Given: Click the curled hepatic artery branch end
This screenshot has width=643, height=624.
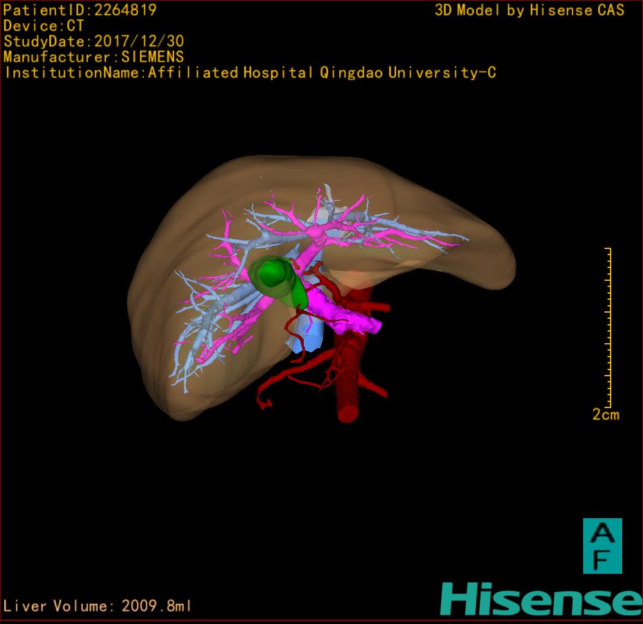Looking at the screenshot, I should coord(264,403).
